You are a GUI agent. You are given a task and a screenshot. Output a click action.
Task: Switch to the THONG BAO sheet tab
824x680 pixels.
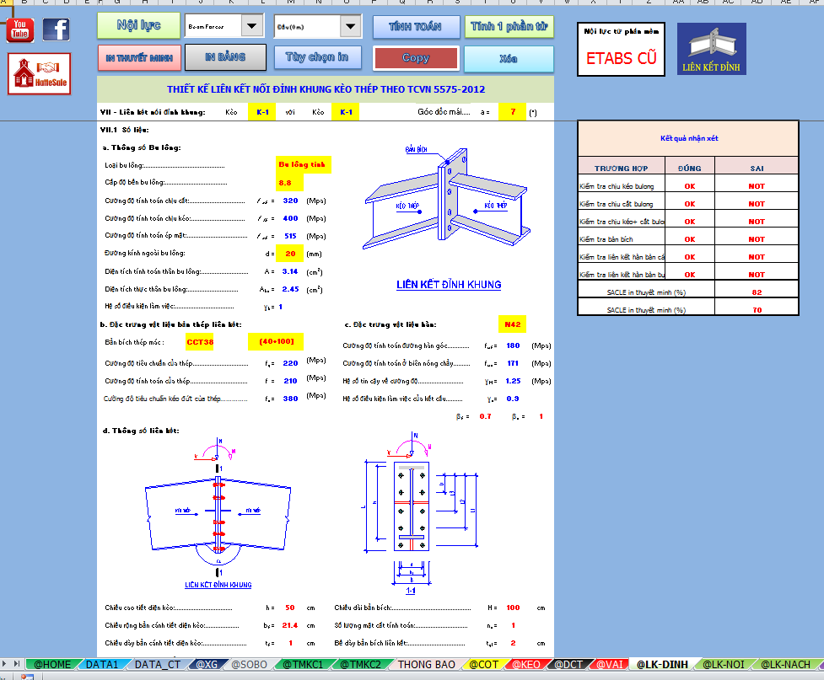[x=426, y=664]
